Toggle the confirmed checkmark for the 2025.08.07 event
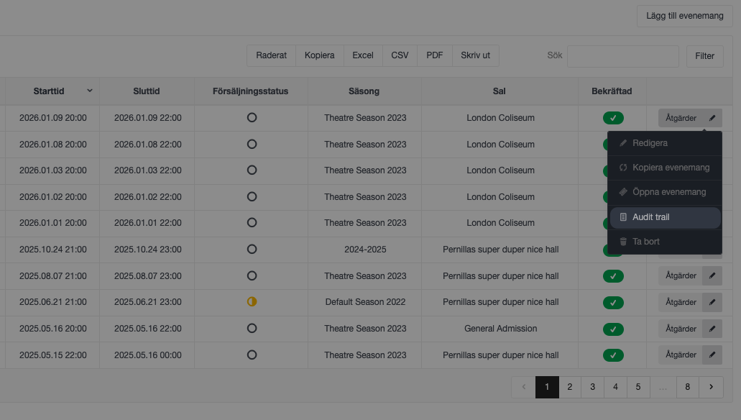The width and height of the screenshot is (741, 420). pos(613,276)
